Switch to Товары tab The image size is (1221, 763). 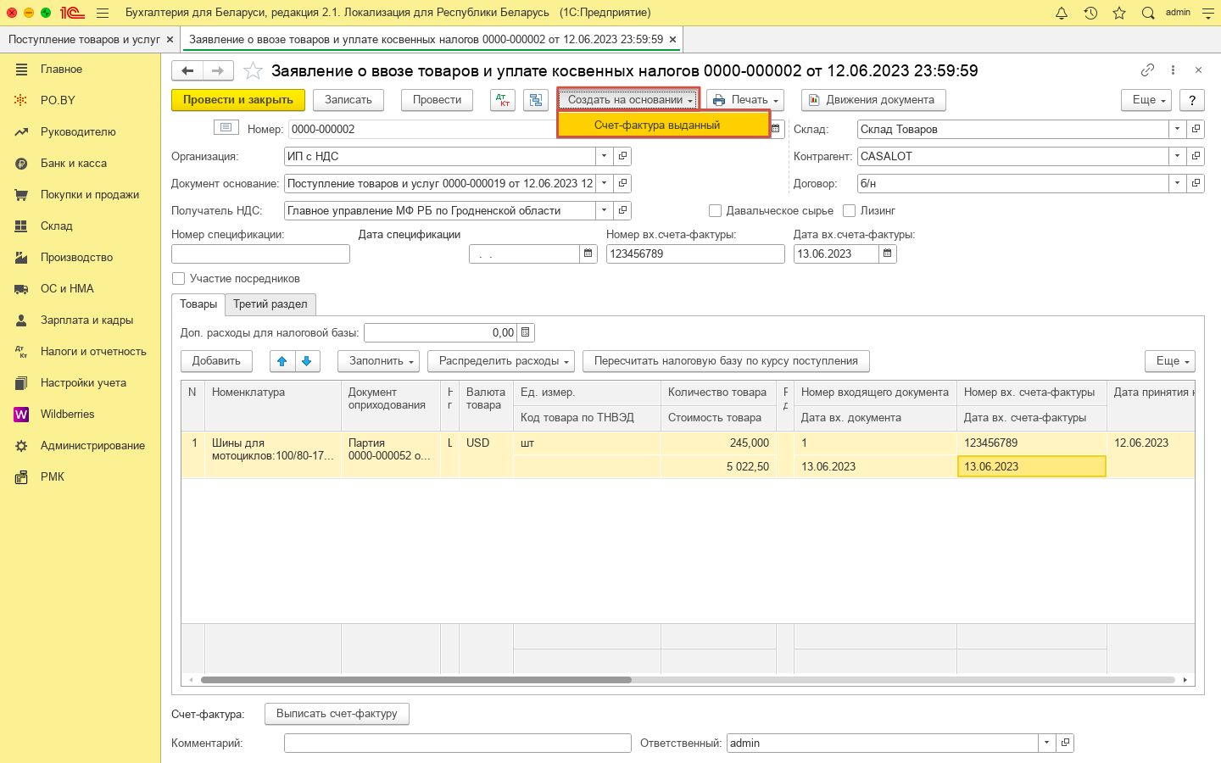[198, 304]
